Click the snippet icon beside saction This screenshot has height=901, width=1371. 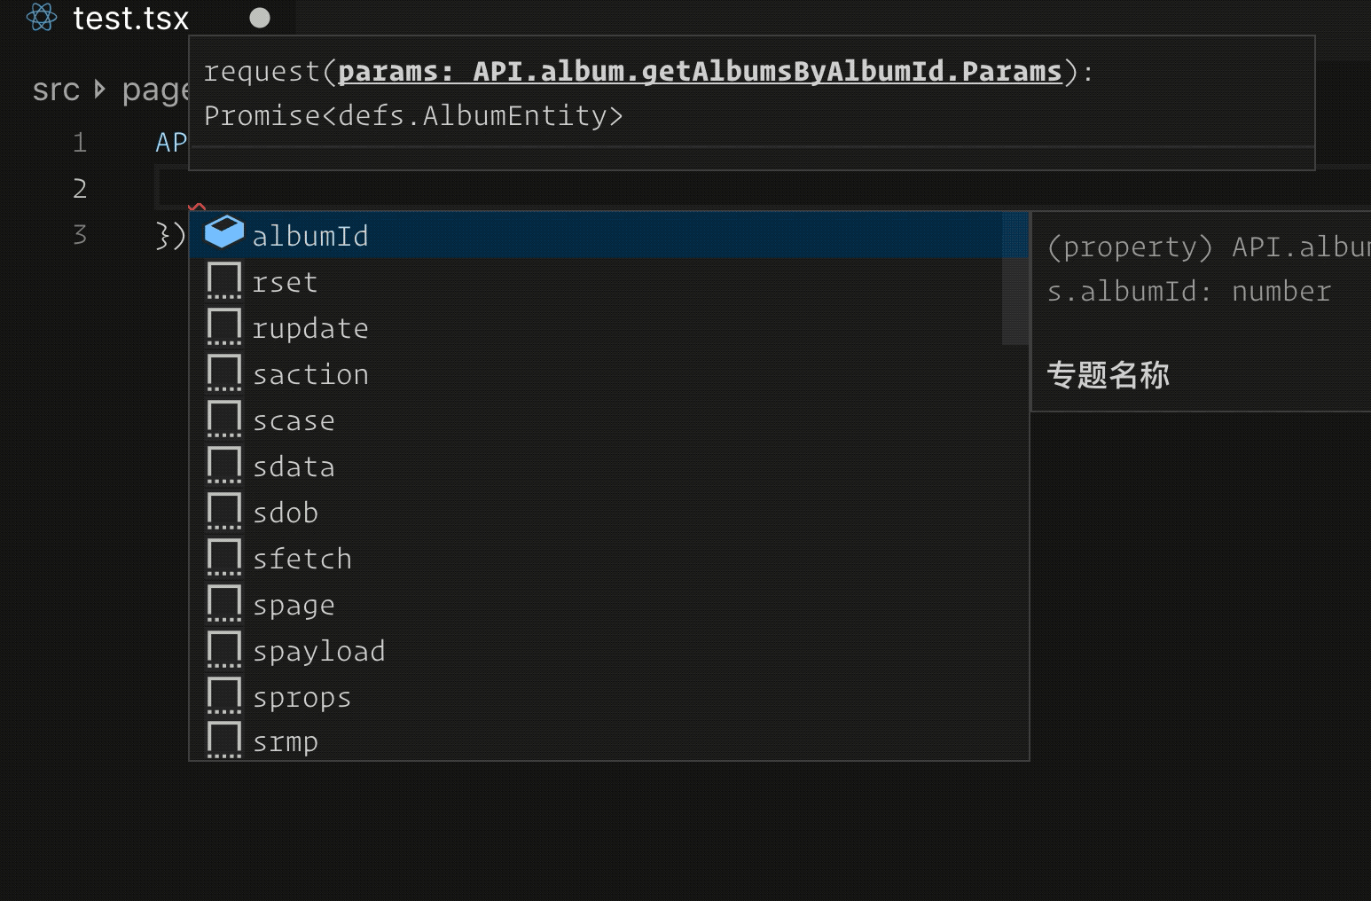pyautogui.click(x=223, y=372)
